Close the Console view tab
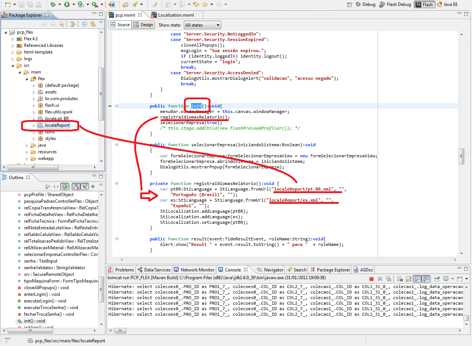472x346 pixels. pos(245,270)
